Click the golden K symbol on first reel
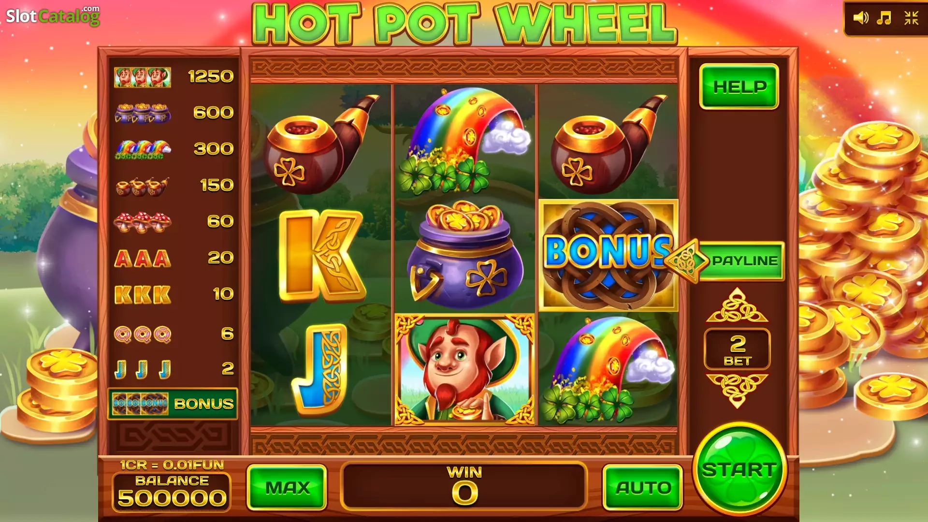Image resolution: width=928 pixels, height=522 pixels. (x=321, y=256)
